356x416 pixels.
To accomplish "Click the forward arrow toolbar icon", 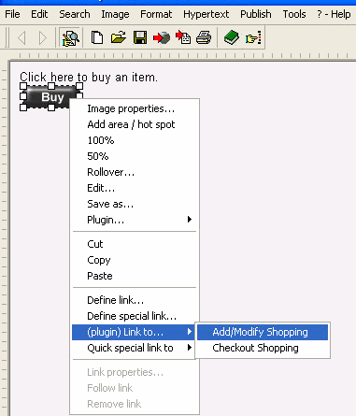I will (x=43, y=38).
